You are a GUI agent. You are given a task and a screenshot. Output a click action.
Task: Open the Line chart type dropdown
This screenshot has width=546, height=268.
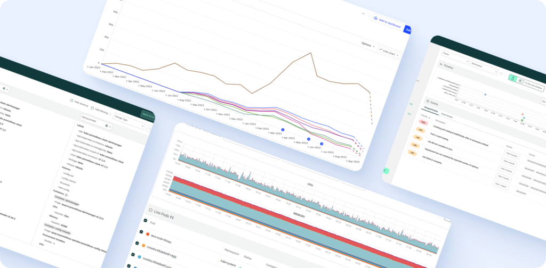pos(390,52)
